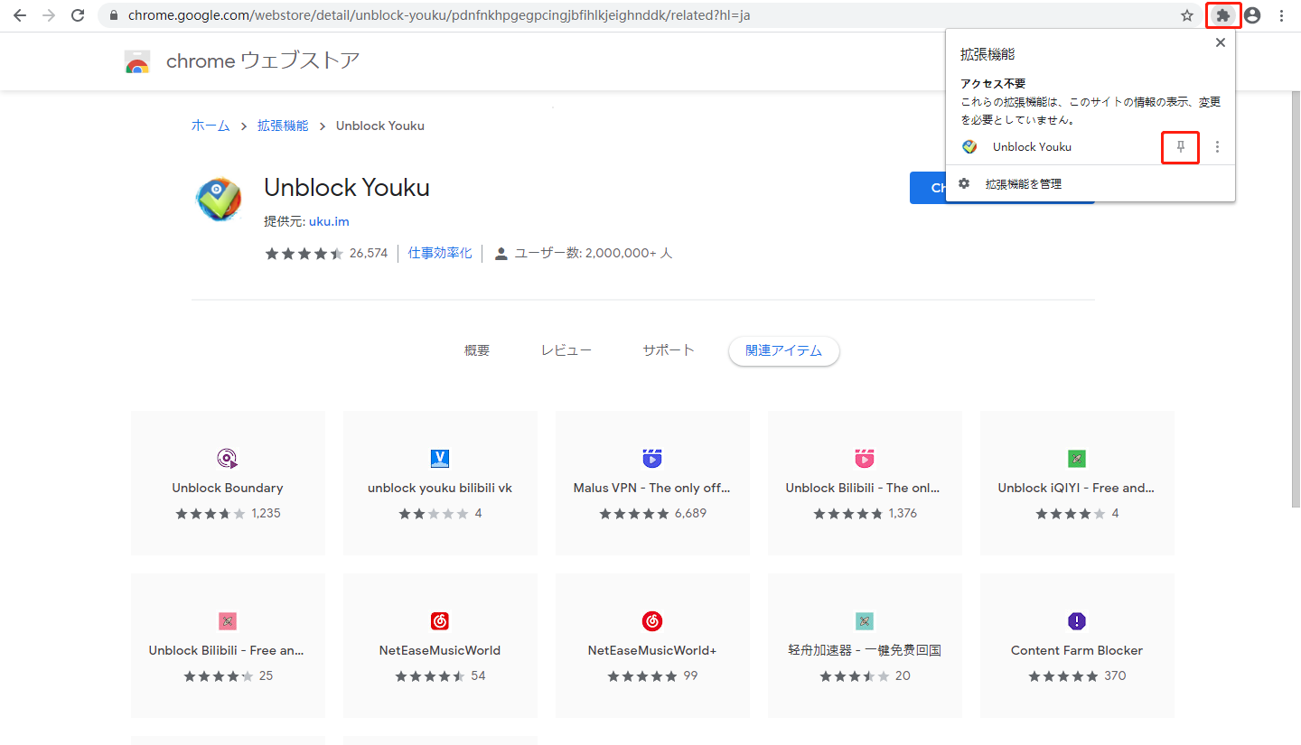Click the unblock youku bilibili vk icon
Viewport: 1301px width, 745px height.
pos(440,458)
